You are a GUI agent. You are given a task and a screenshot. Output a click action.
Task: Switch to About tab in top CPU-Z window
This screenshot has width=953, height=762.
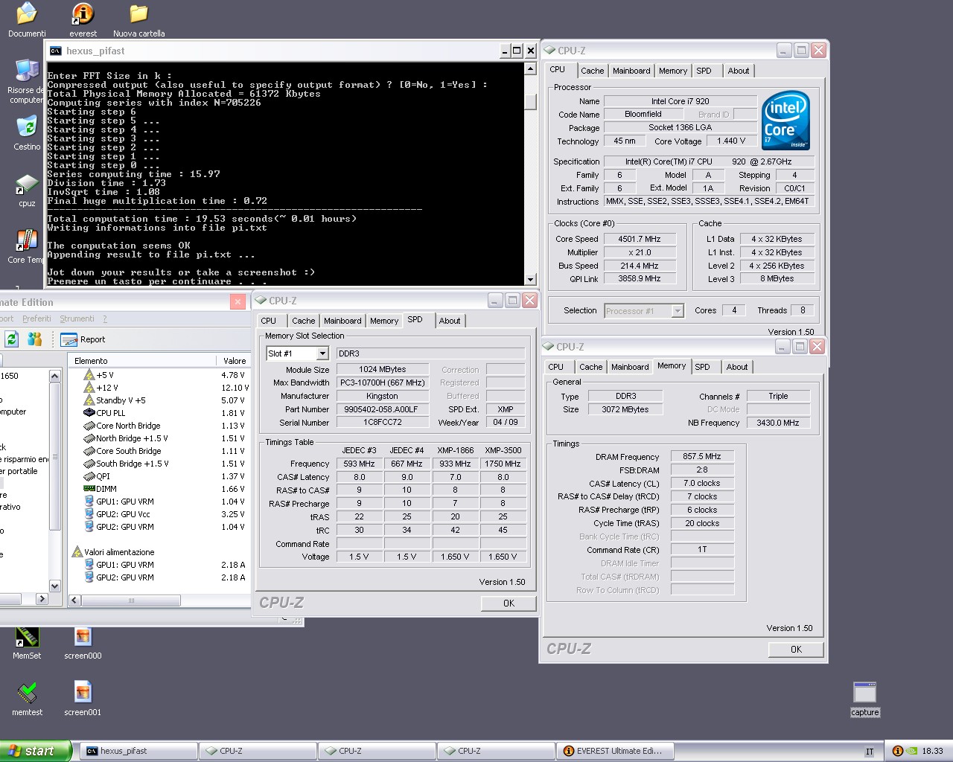pyautogui.click(x=739, y=71)
